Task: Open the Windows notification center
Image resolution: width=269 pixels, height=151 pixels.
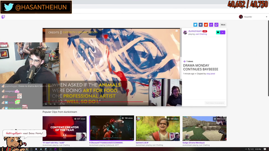Action: coord(265,149)
